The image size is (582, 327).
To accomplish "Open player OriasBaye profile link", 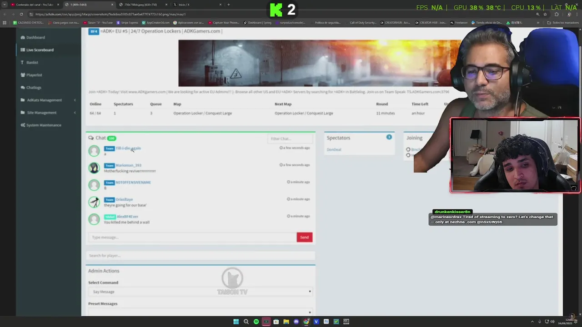I will tap(124, 199).
